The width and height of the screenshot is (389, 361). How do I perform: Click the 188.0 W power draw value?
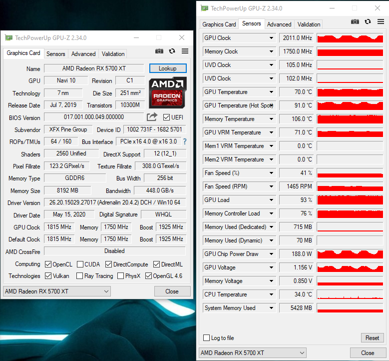297,254
